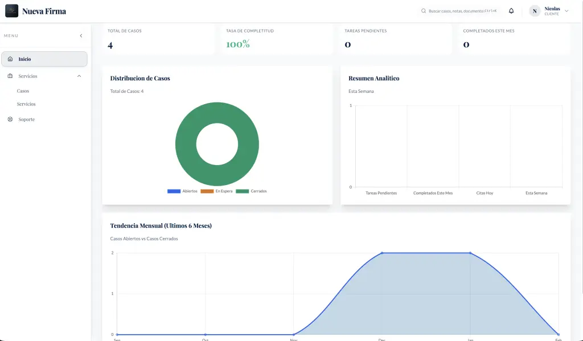Toggle En Espera legend series
The width and height of the screenshot is (583, 341).
216,191
